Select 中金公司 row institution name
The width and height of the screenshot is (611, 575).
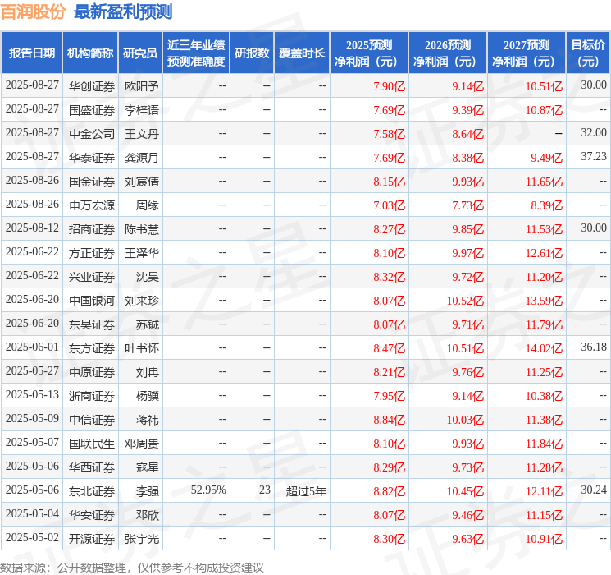click(x=92, y=134)
